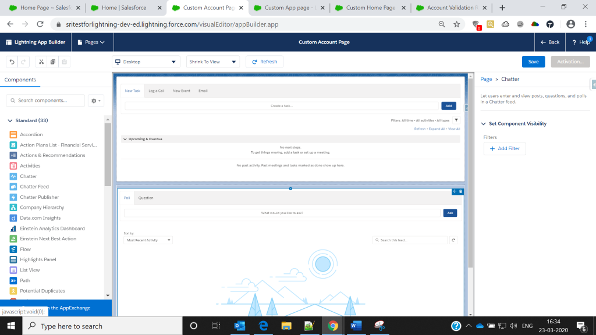Open the Most Recent Activity sort dropdown
Screen dimensions: 596x335
click(x=148, y=240)
